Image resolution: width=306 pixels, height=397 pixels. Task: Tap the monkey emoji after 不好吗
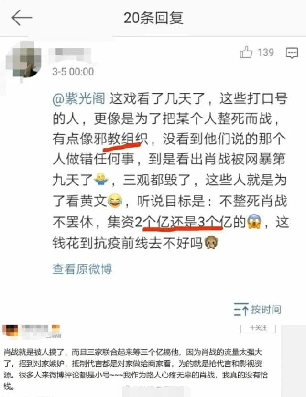tap(211, 243)
